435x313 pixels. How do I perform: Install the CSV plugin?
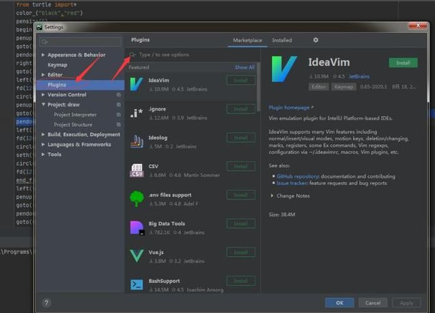coord(241,167)
